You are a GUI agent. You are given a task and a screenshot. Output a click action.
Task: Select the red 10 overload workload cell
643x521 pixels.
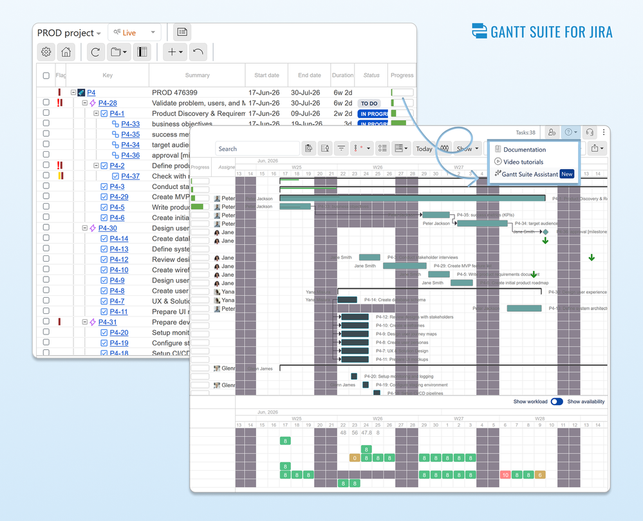[x=505, y=475]
